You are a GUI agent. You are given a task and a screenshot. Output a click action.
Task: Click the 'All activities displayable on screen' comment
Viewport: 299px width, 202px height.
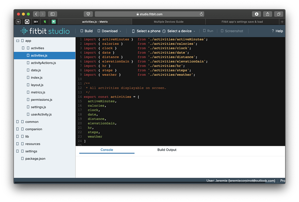[x=126, y=88]
